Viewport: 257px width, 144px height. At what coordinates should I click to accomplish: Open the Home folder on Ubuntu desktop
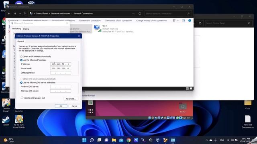click(x=183, y=108)
